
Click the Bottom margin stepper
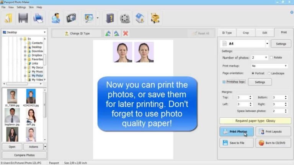[286, 97]
